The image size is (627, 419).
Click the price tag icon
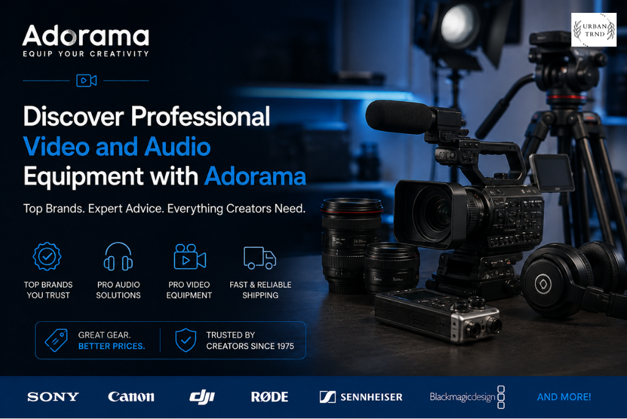click(x=56, y=340)
